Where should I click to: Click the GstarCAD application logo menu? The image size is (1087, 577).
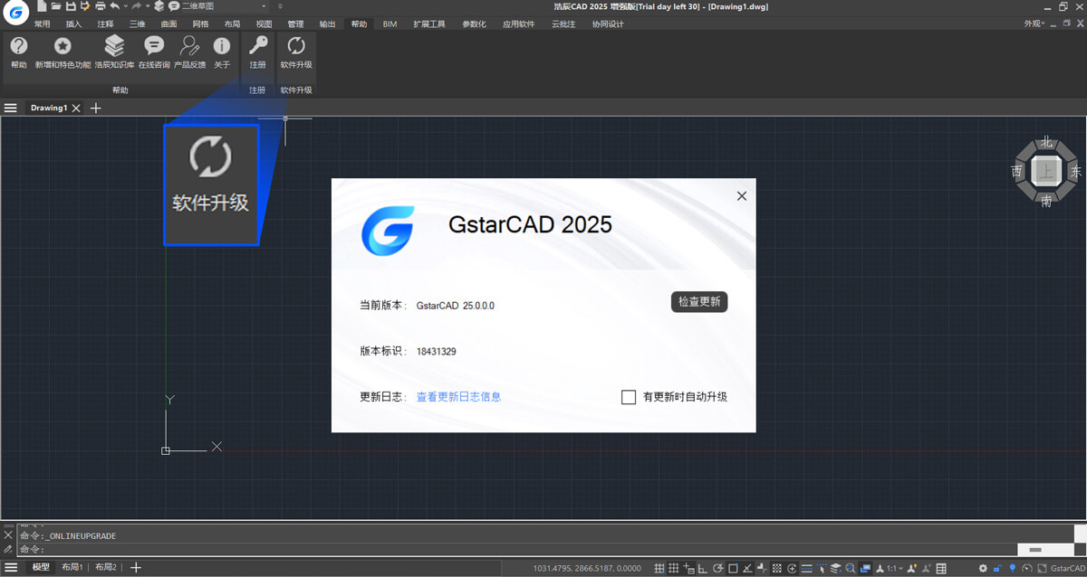click(x=16, y=13)
